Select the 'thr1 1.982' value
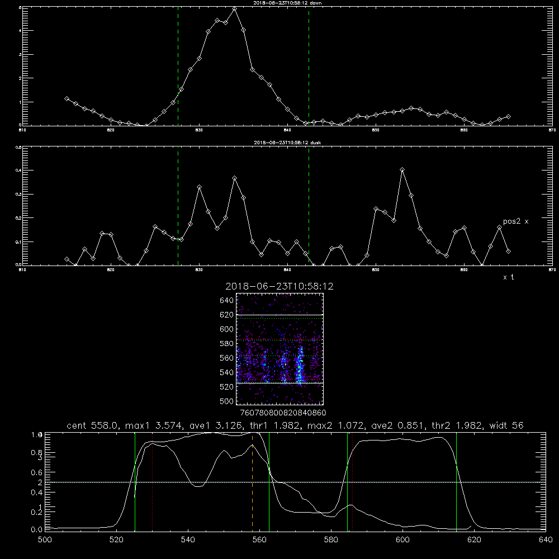The height and width of the screenshot is (559, 559). 276,425
